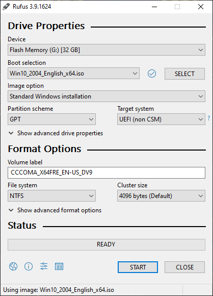Click the "Status" heading
The image size is (213, 296).
(22, 226)
